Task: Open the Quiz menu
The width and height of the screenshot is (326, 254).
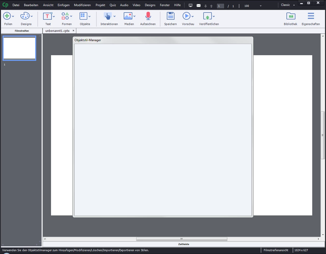Action: click(x=113, y=5)
